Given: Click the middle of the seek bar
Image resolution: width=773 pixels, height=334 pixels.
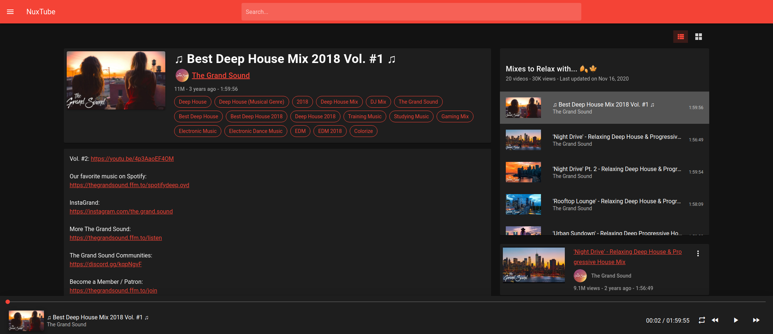Looking at the screenshot, I should coord(386,302).
